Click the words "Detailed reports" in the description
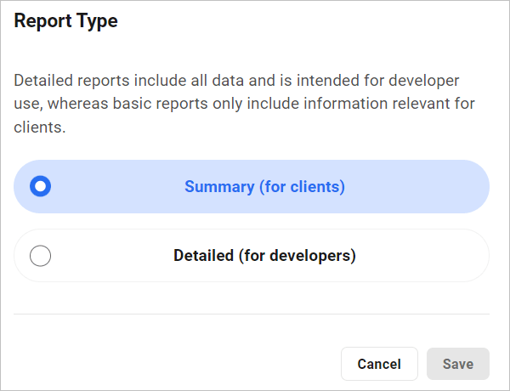The height and width of the screenshot is (391, 510). (x=66, y=82)
